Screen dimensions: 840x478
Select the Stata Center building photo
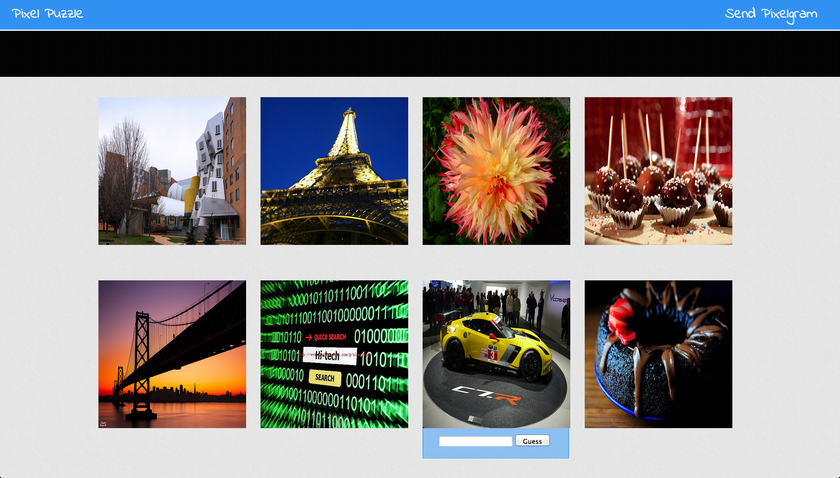point(172,171)
